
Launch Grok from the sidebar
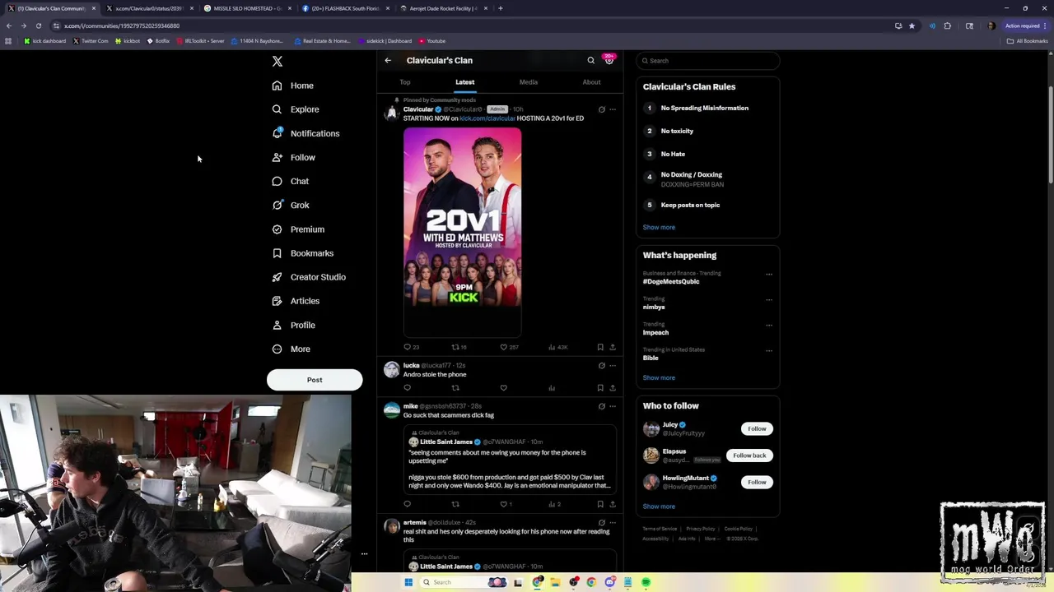pos(291,205)
